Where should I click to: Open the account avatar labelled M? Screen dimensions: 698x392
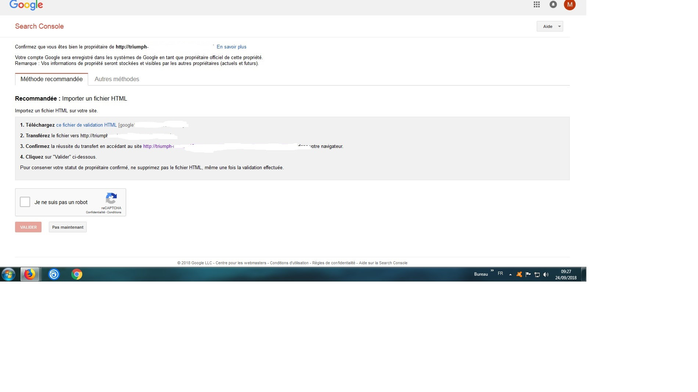pos(570,5)
